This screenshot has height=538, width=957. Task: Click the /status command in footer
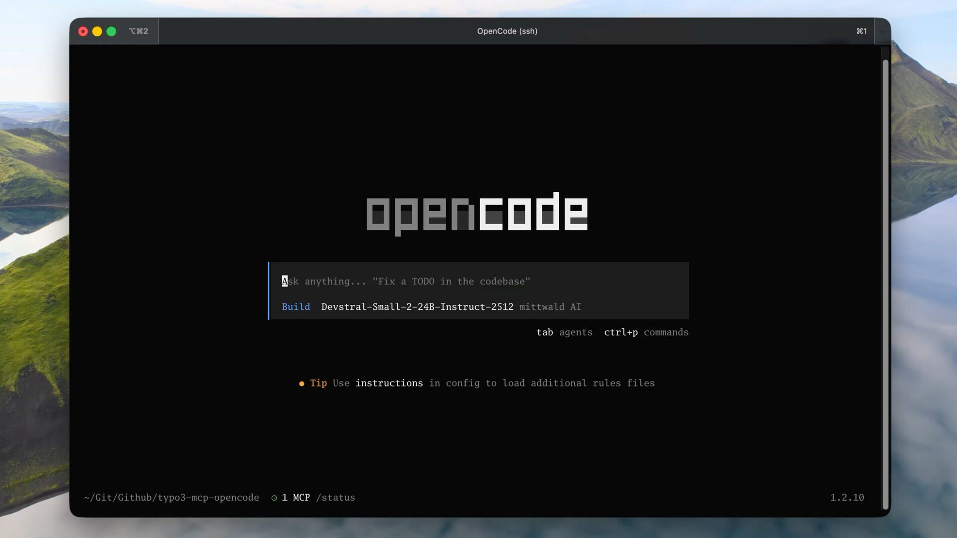pos(335,498)
